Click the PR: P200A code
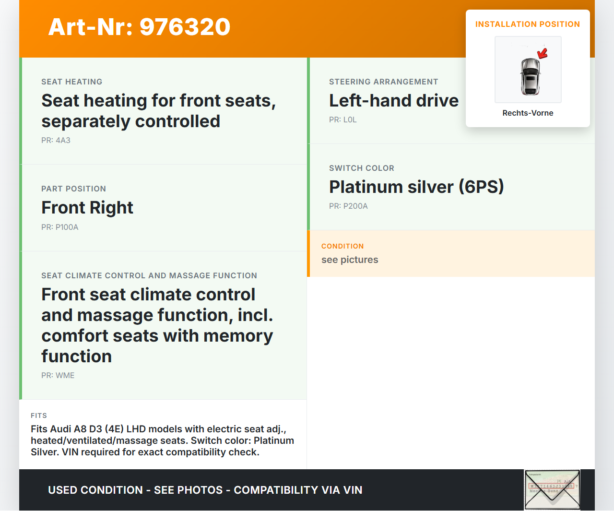Screen dimensions: 614x511 (348, 206)
